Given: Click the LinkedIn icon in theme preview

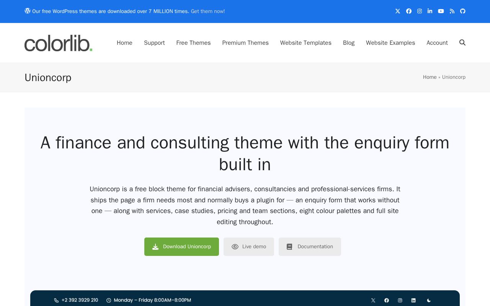Looking at the screenshot, I should click(x=413, y=300).
